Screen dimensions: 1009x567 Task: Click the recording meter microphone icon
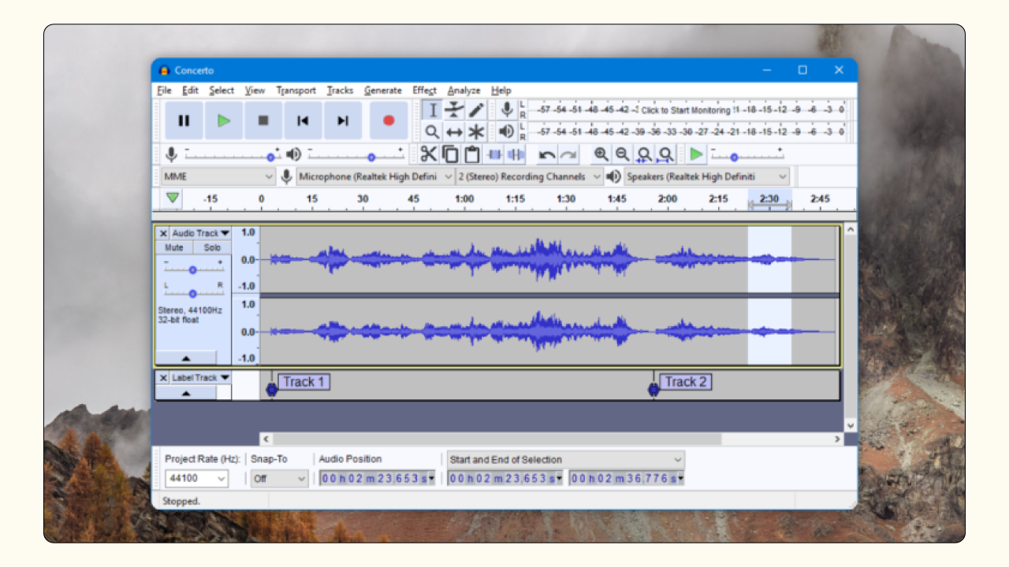tap(507, 109)
